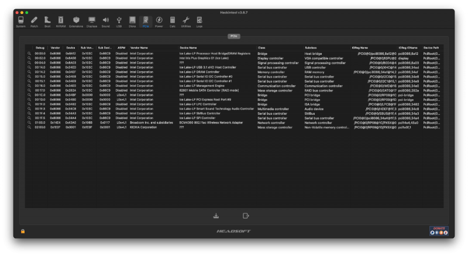The image size is (468, 256).
Task: Click magnifier icon for device 00:17.0
Action: (29, 90)
